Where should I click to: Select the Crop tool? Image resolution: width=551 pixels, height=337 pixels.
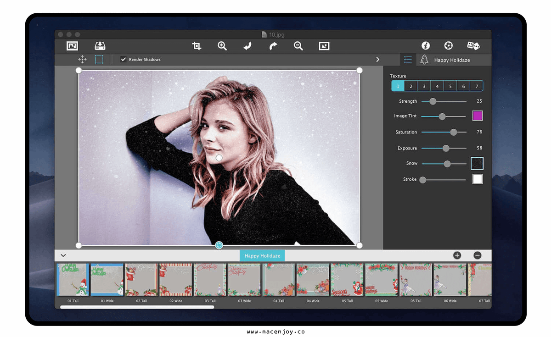[x=197, y=46]
